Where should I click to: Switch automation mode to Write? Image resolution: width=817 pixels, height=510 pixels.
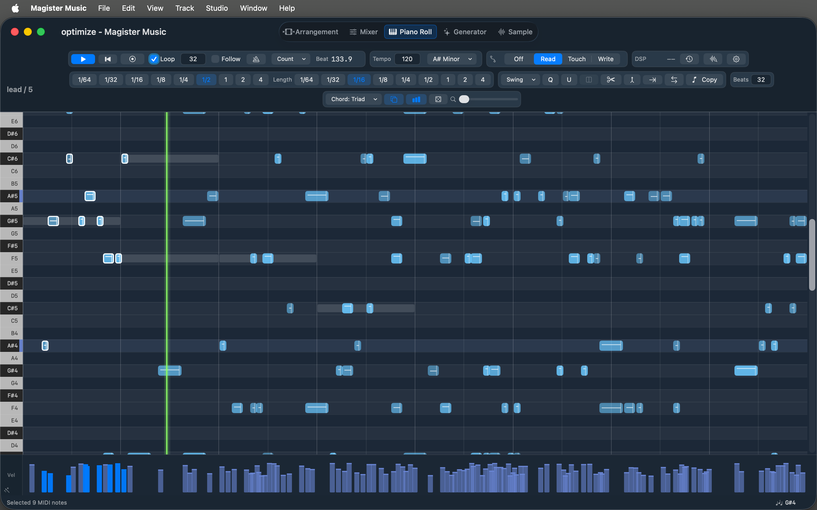[x=606, y=59]
